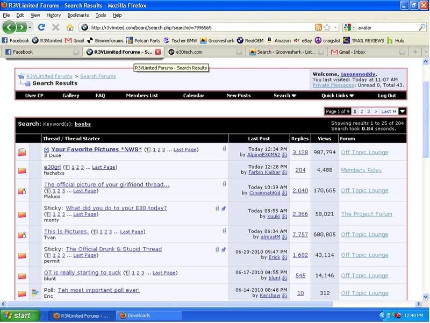The width and height of the screenshot is (430, 323).
Task: Open the Facebook bookmark
Action: click(x=16, y=41)
